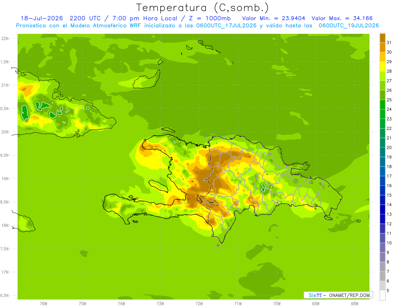Click the "18N" latitude axis label
The width and height of the screenshot is (398, 308).
coord(5,225)
